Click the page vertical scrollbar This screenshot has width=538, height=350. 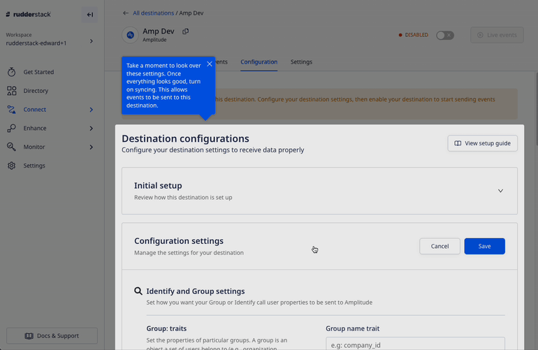coord(537,108)
